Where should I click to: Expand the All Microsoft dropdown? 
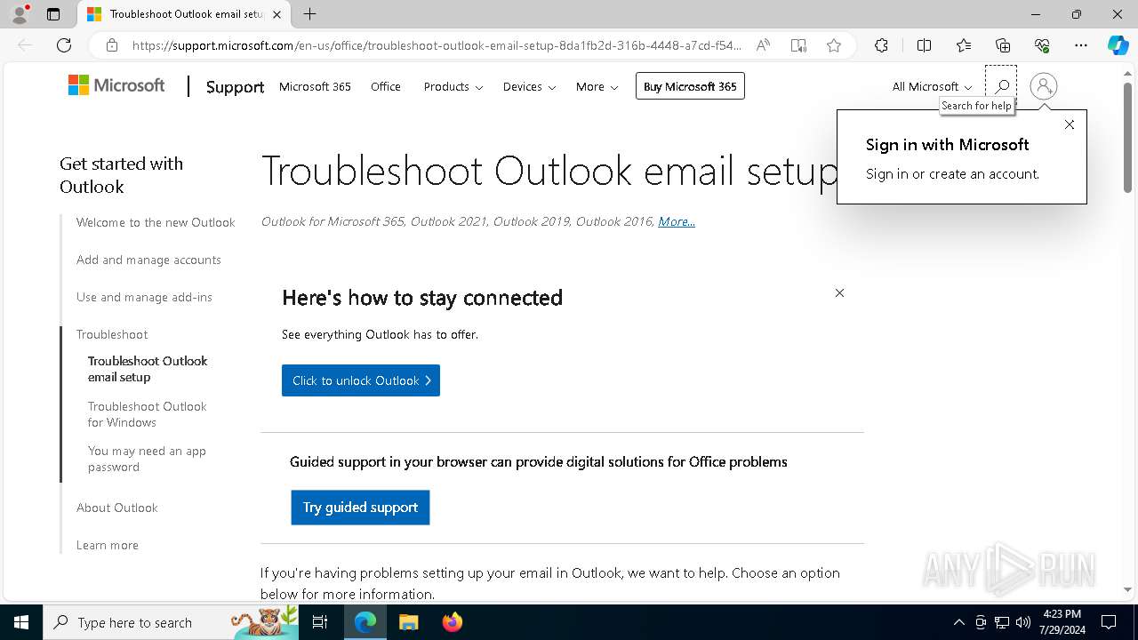932,86
